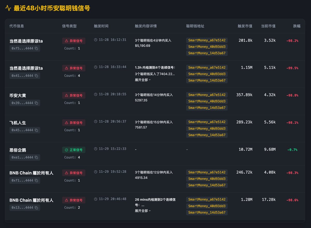Open SmartMoney_a67e5142 in the 0xf5 row
This screenshot has width=311, height=228.
click(x=207, y=40)
